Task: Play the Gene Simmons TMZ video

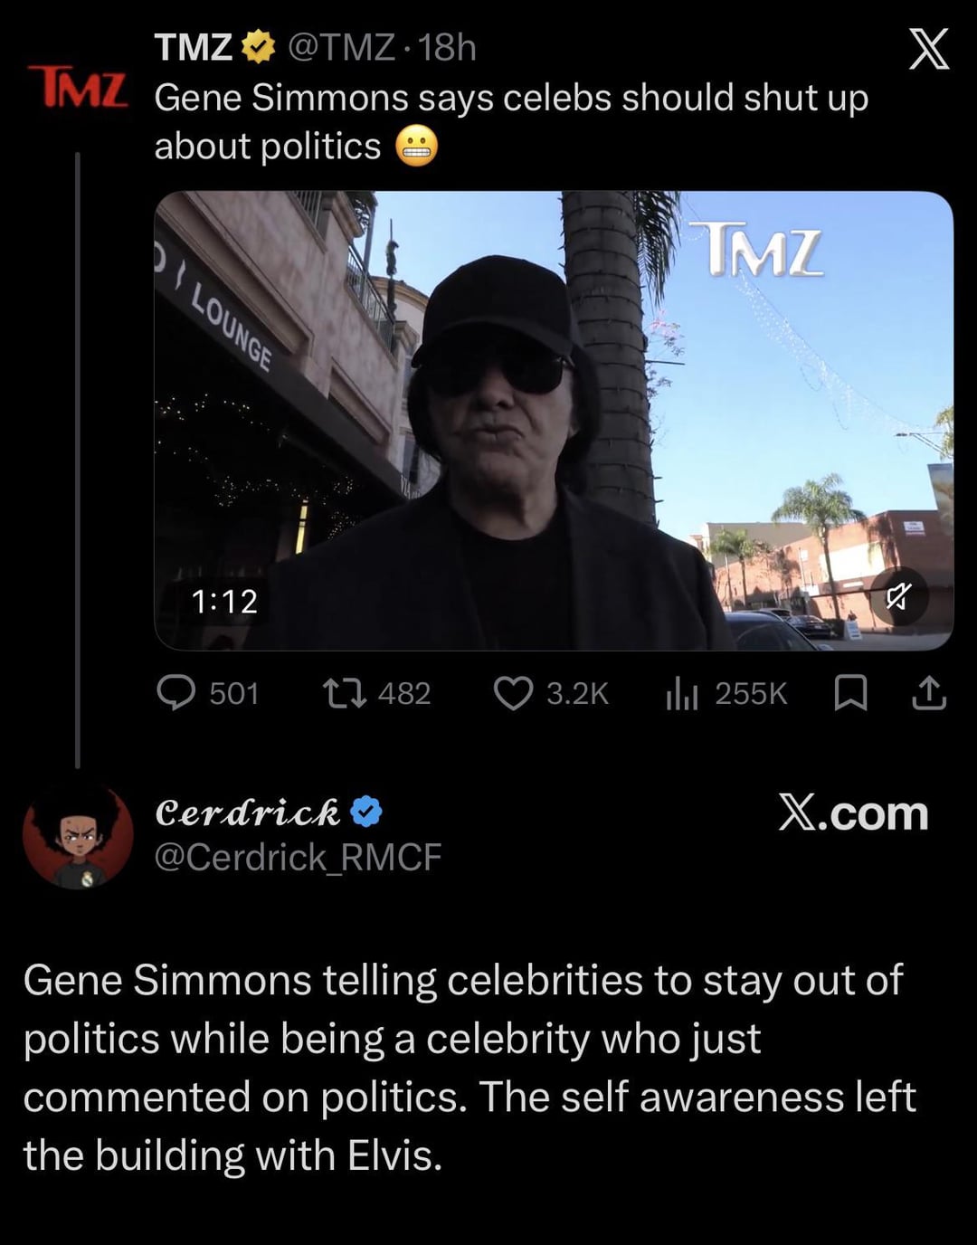Action: click(553, 420)
